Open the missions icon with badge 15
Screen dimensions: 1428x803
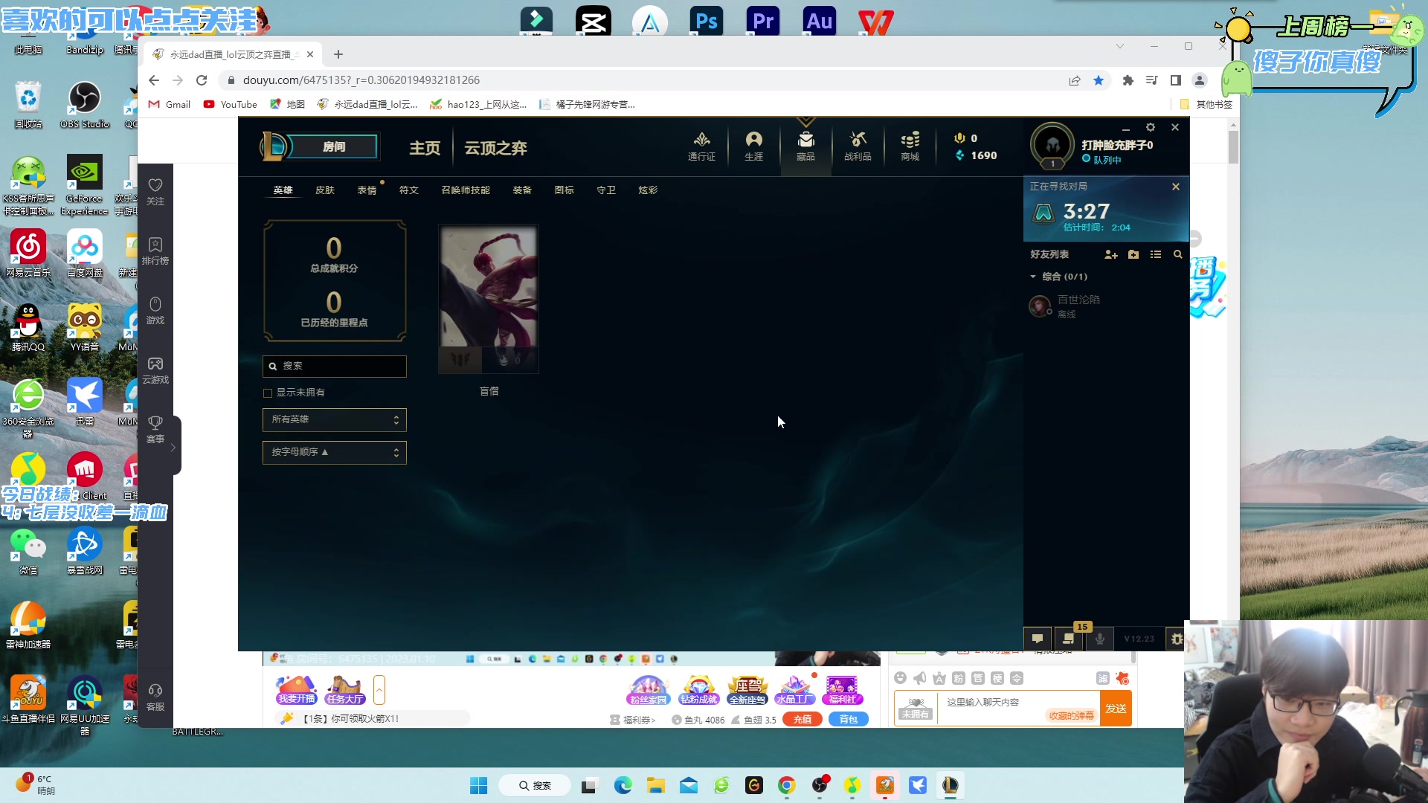click(1068, 639)
